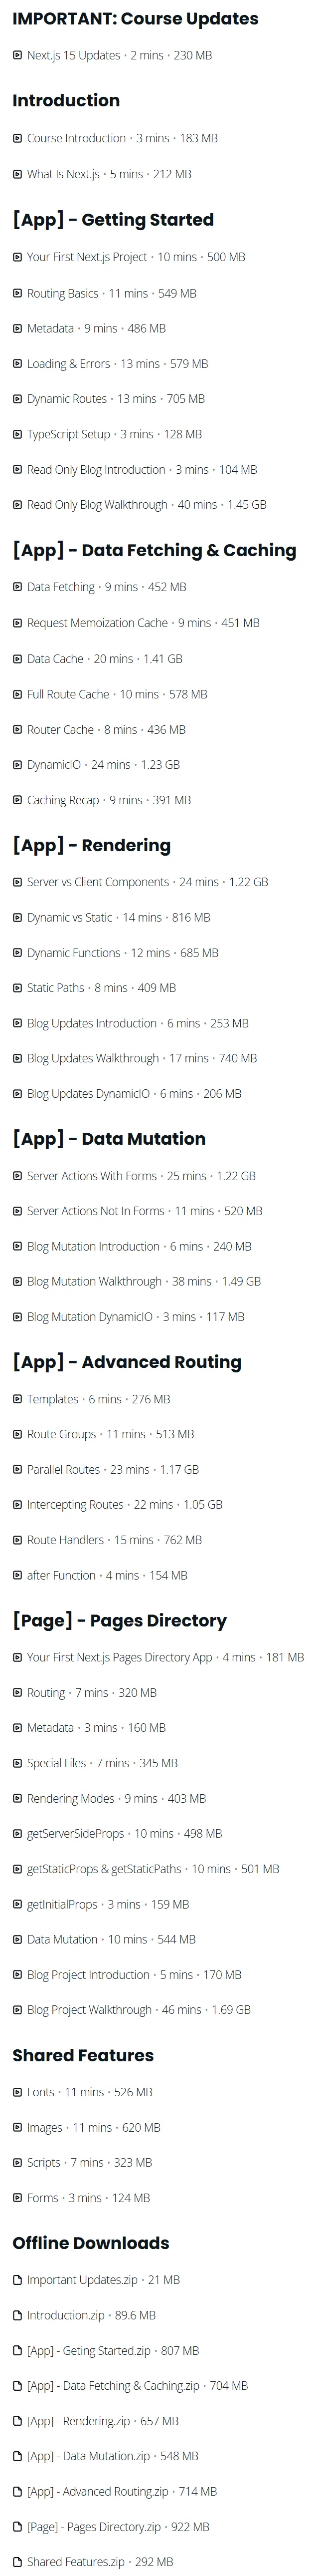Click the video icon next to DynamicIO lesson

tap(17, 765)
